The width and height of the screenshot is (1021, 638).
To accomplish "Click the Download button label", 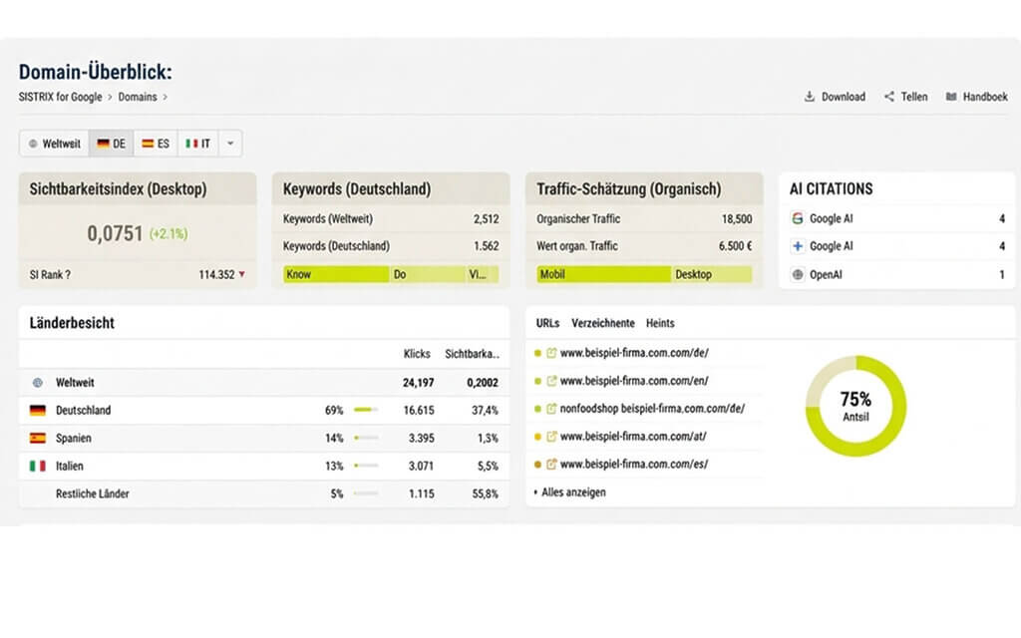I will click(x=844, y=97).
